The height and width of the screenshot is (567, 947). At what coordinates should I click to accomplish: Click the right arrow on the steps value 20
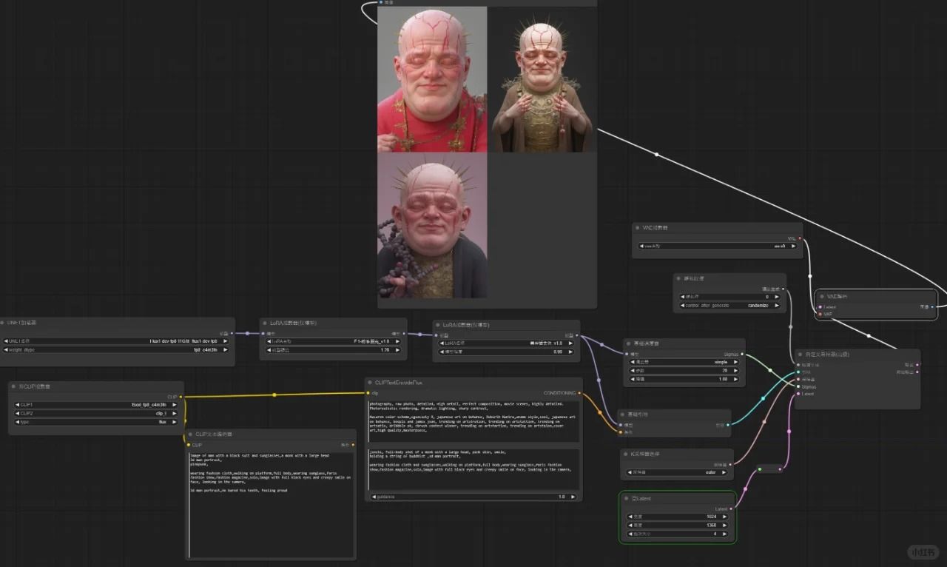point(735,370)
